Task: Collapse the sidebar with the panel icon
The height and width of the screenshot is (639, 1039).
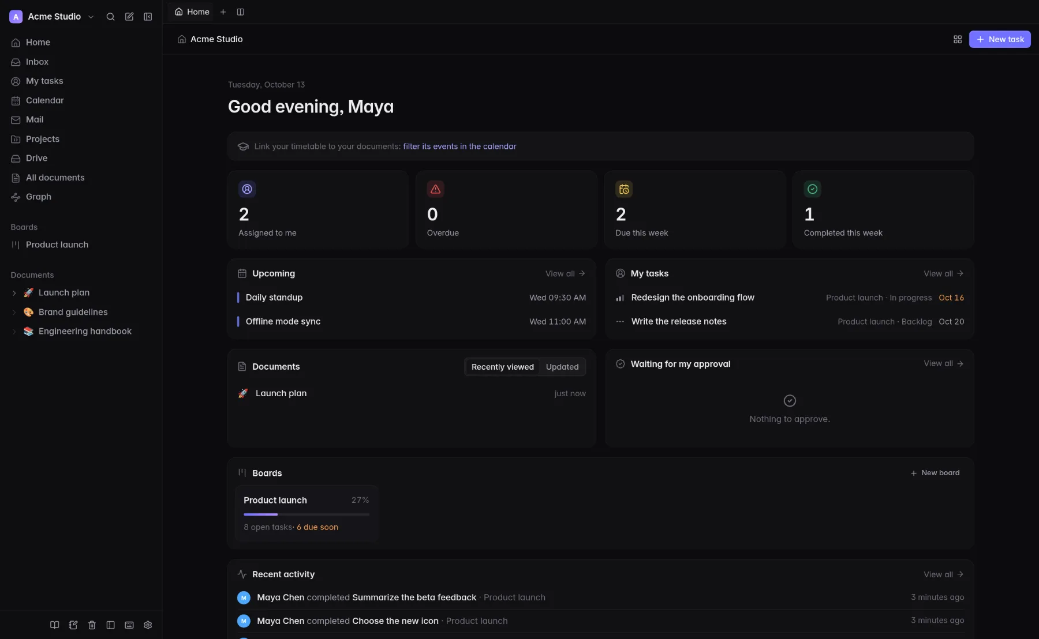Action: tap(148, 17)
